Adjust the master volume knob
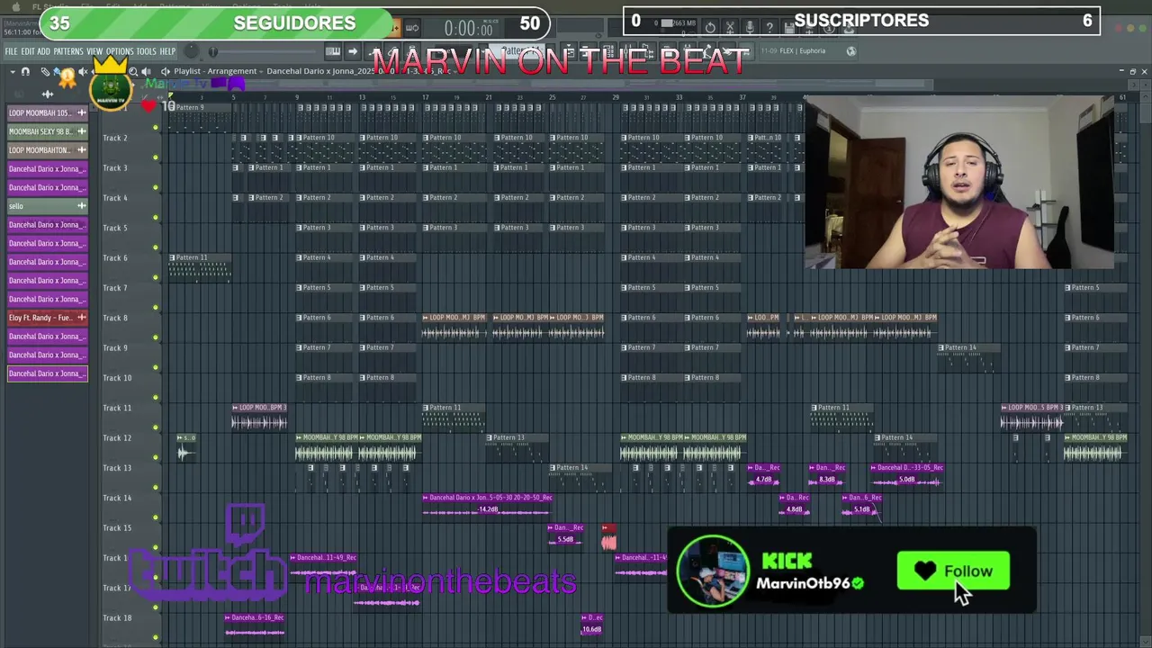Image resolution: width=1152 pixels, height=648 pixels. click(x=191, y=51)
